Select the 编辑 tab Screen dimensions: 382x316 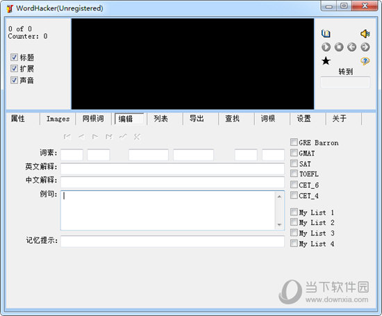[129, 119]
